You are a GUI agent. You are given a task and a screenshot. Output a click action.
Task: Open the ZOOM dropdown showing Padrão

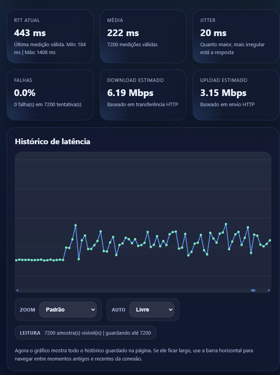(68, 310)
